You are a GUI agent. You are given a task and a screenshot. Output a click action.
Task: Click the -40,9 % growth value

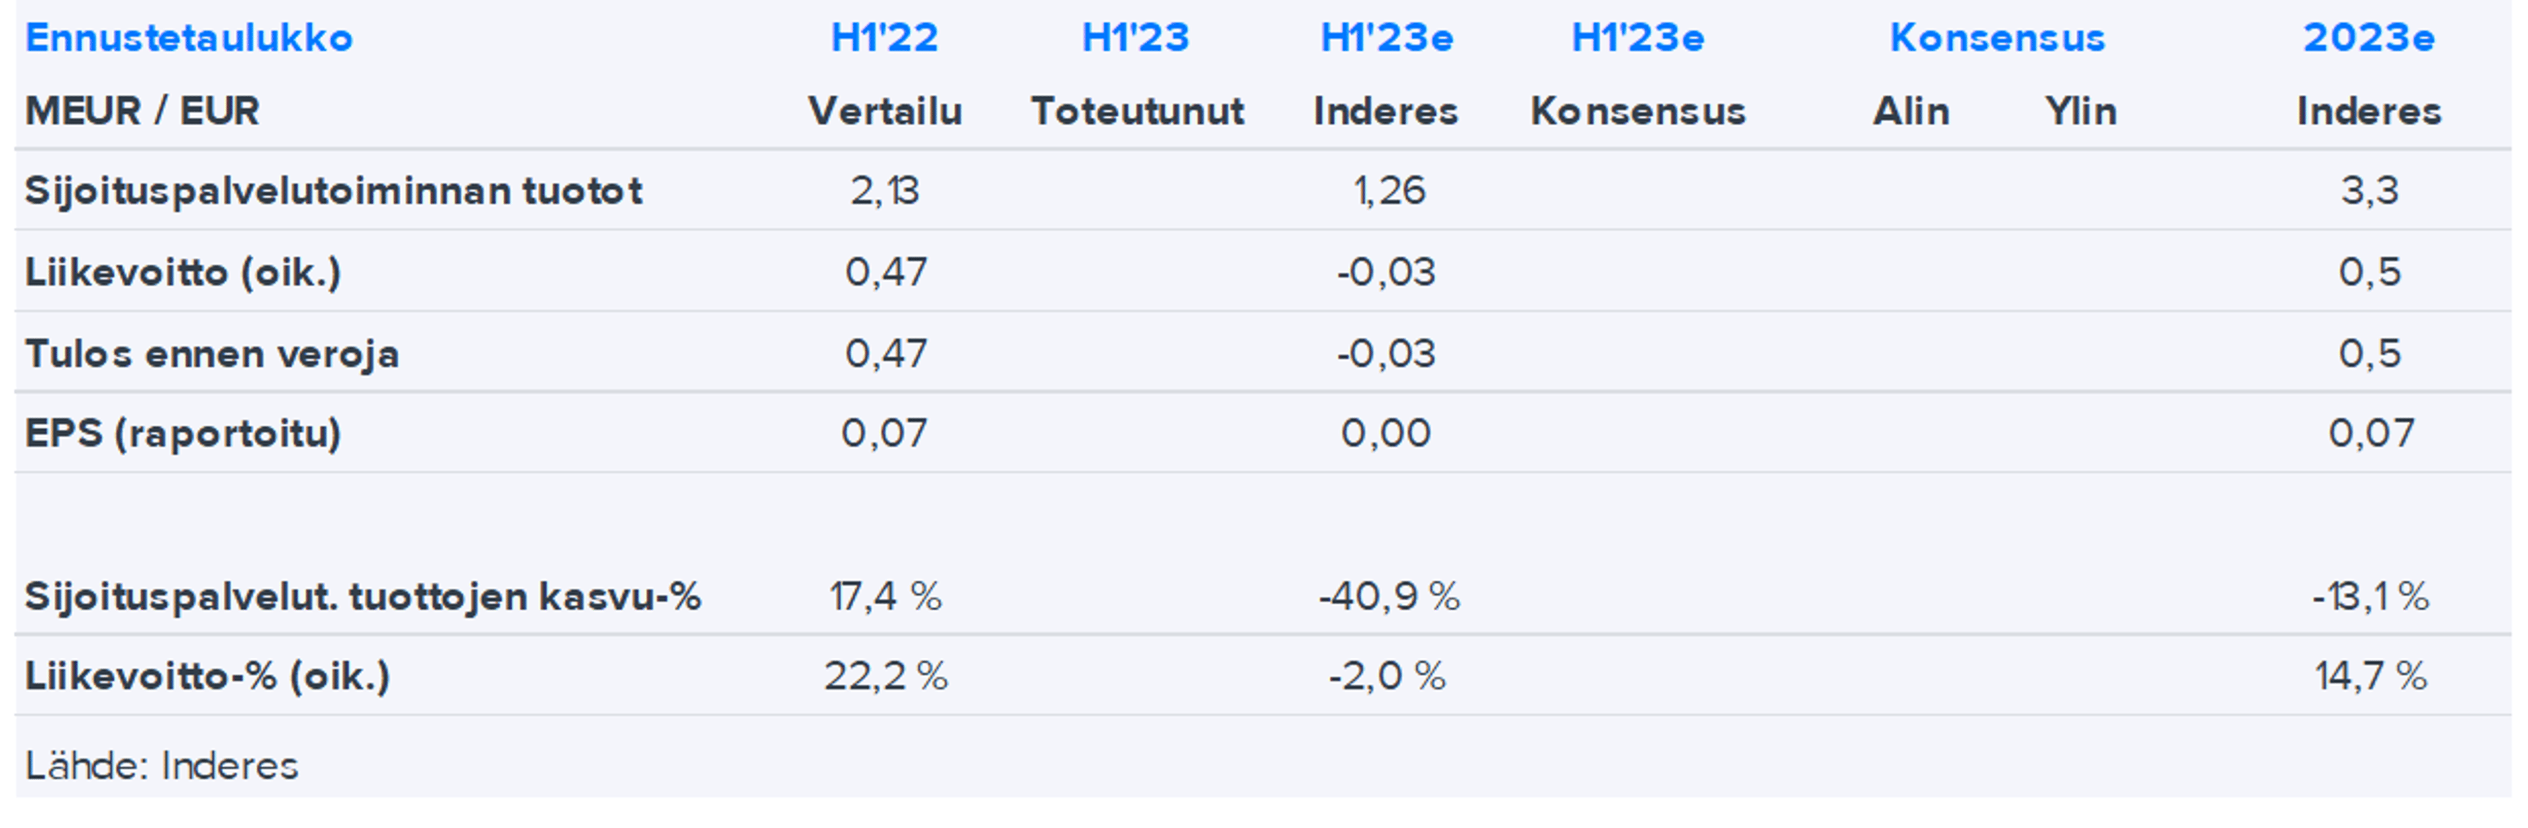pos(1388,596)
